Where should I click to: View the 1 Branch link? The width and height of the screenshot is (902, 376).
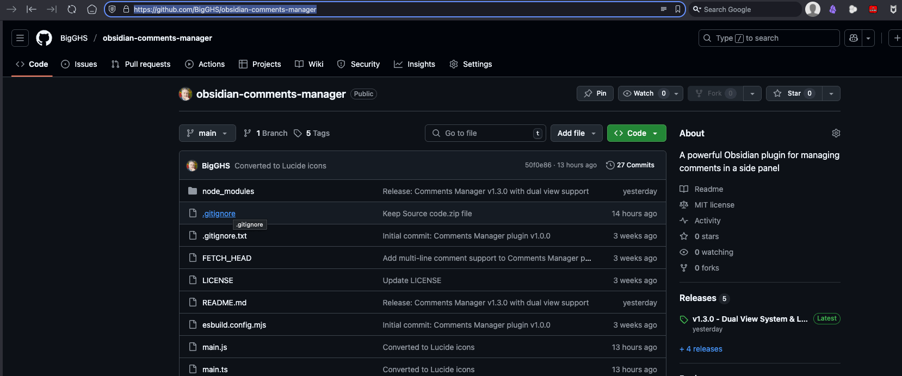point(265,133)
